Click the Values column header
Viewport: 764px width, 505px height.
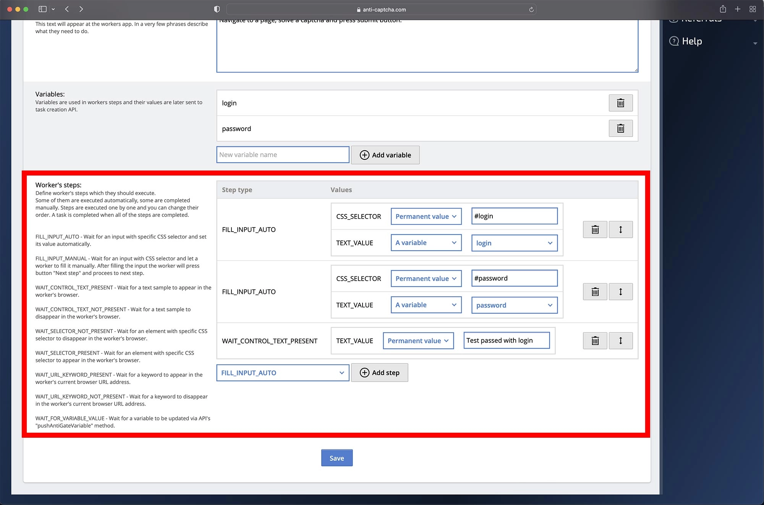click(341, 190)
